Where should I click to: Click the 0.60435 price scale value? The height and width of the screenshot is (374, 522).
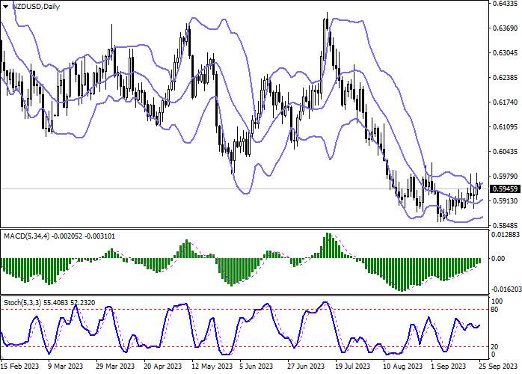coord(505,151)
